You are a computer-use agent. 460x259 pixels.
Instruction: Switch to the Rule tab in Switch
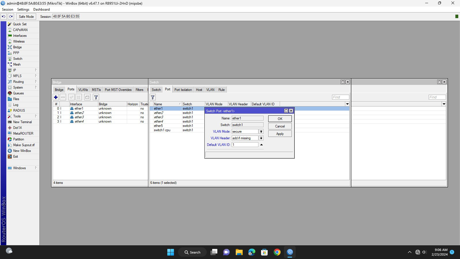221,90
